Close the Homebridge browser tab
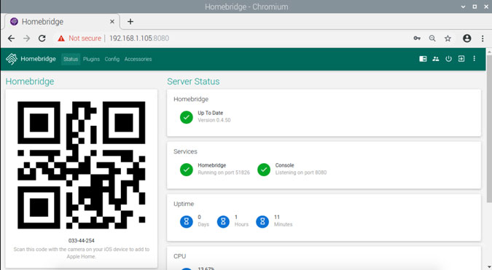492x270 pixels. pos(112,22)
